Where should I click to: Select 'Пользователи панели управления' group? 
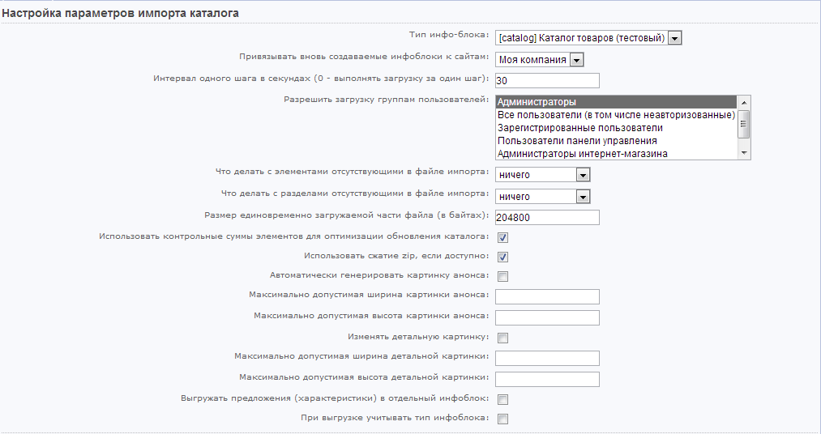pos(616,141)
